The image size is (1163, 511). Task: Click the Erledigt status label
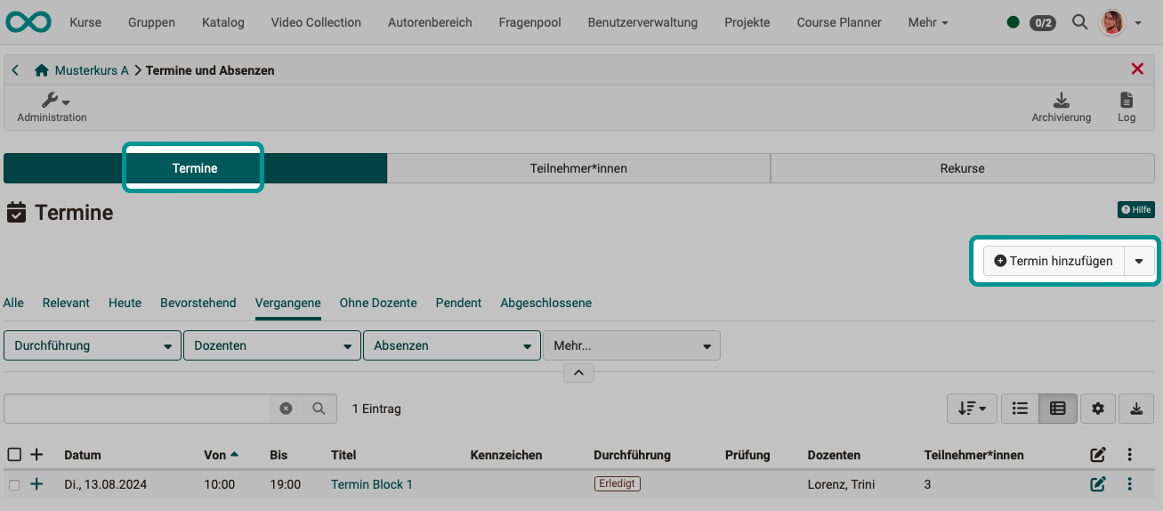tap(618, 484)
